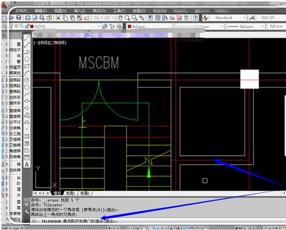The image size is (286, 230).
Task: Select the Circle draw tool
Action: coord(27,80)
